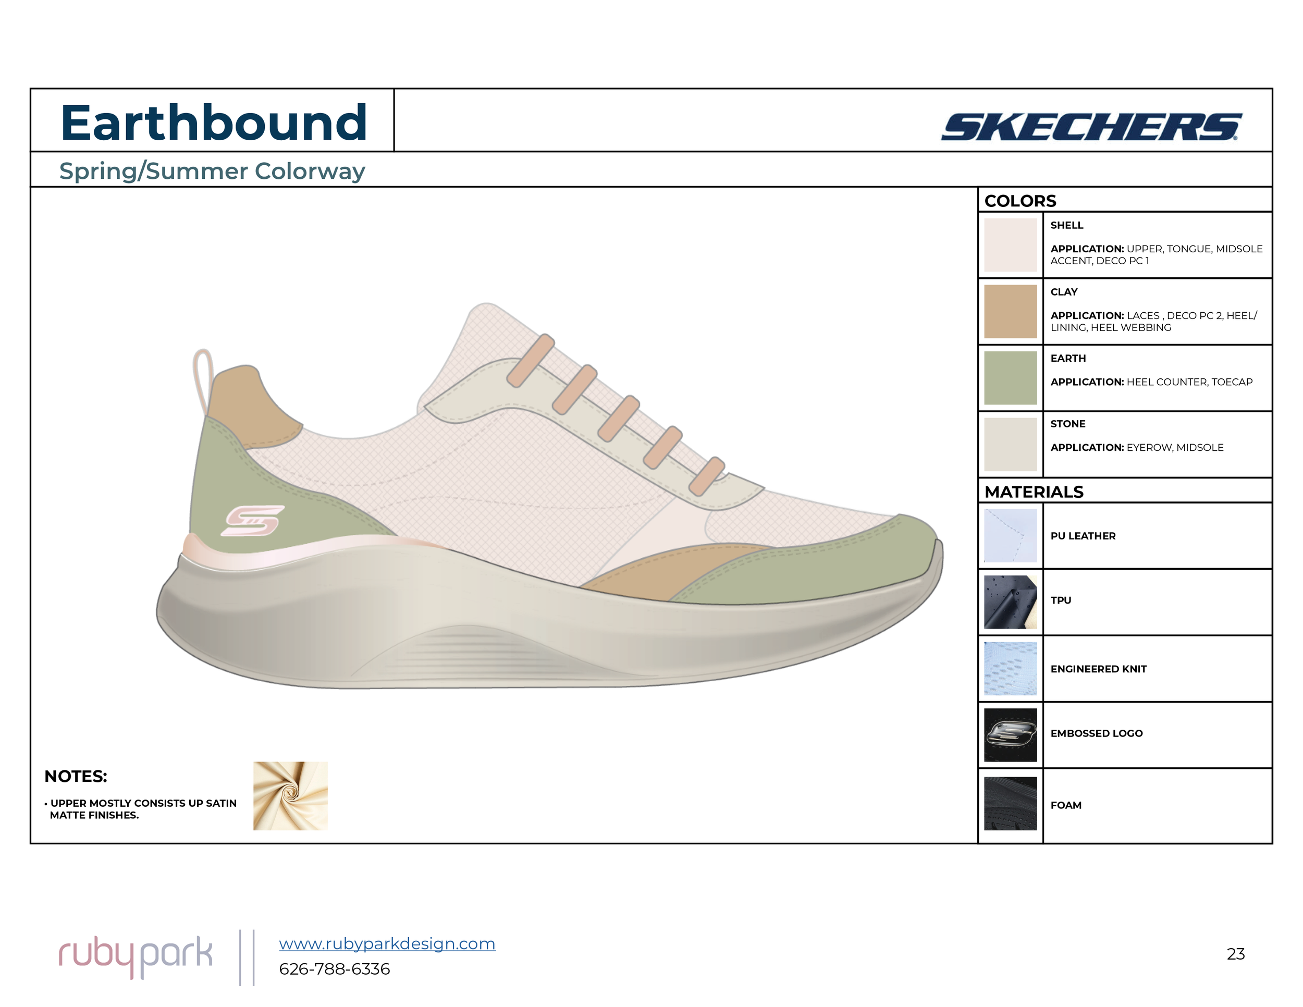
Task: Select the Earth green color swatch
Action: [x=1010, y=377]
